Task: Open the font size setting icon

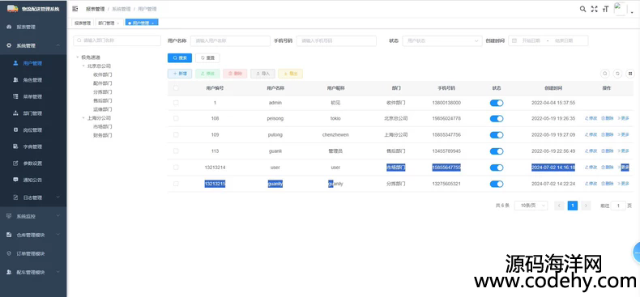Action: click(x=606, y=9)
